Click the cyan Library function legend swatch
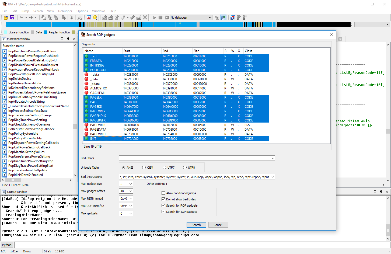The width and height of the screenshot is (391, 254). (x=5, y=32)
